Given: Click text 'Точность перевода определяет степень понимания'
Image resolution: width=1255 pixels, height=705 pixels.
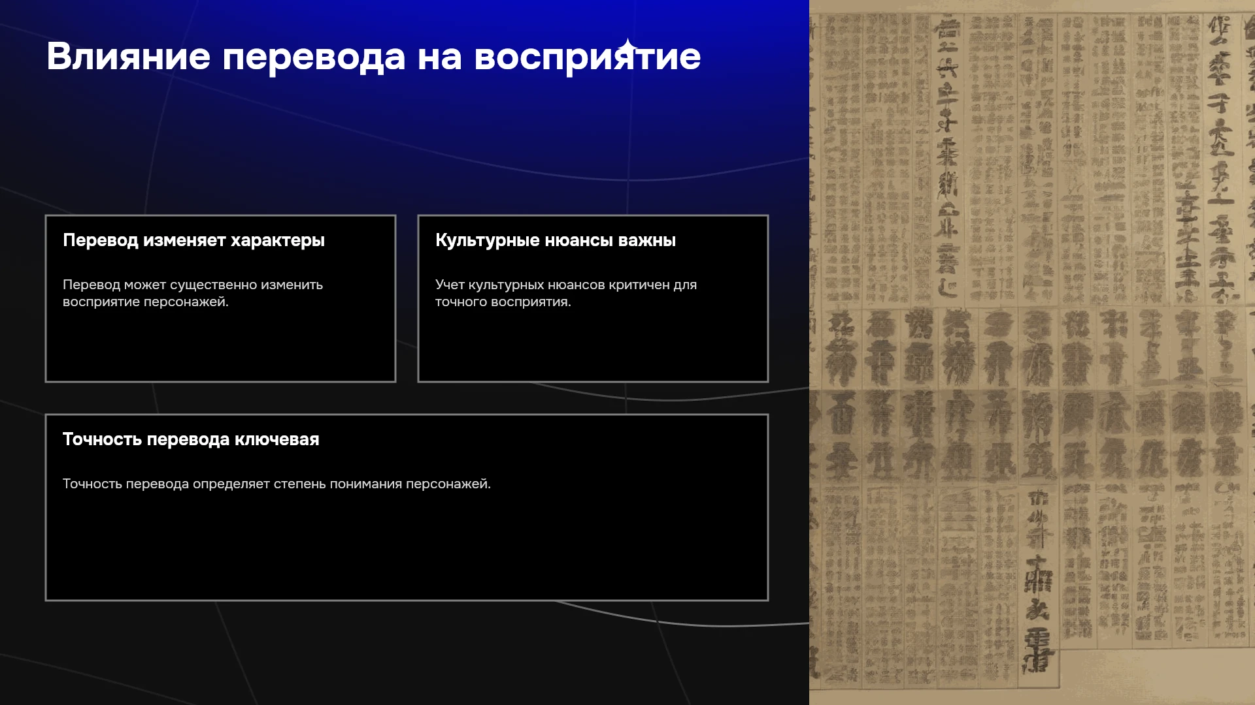Looking at the screenshot, I should click(233, 484).
